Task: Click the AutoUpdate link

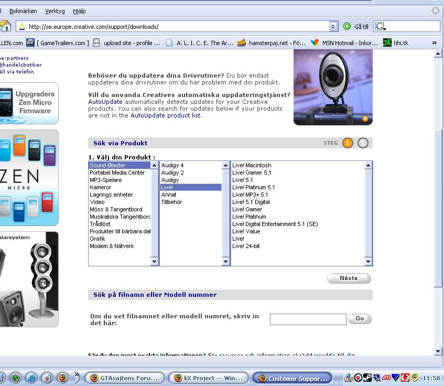Action: [105, 102]
